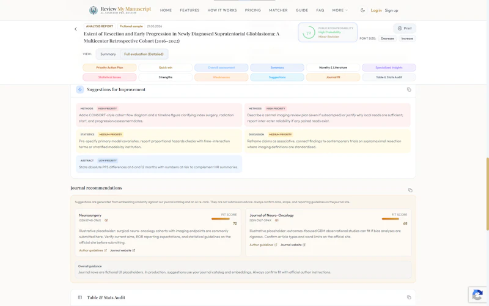Open Journal of Neuro-Oncology Author guidelines link
This screenshot has height=306, width=489.
point(263,245)
